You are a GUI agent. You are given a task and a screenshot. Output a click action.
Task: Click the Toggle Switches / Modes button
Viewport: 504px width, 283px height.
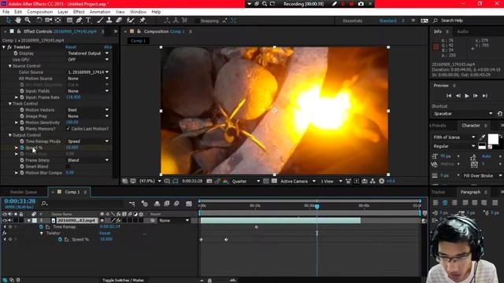click(123, 280)
